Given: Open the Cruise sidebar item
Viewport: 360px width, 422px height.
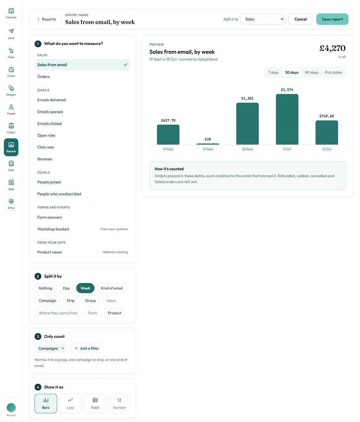Looking at the screenshot, I should [11, 71].
